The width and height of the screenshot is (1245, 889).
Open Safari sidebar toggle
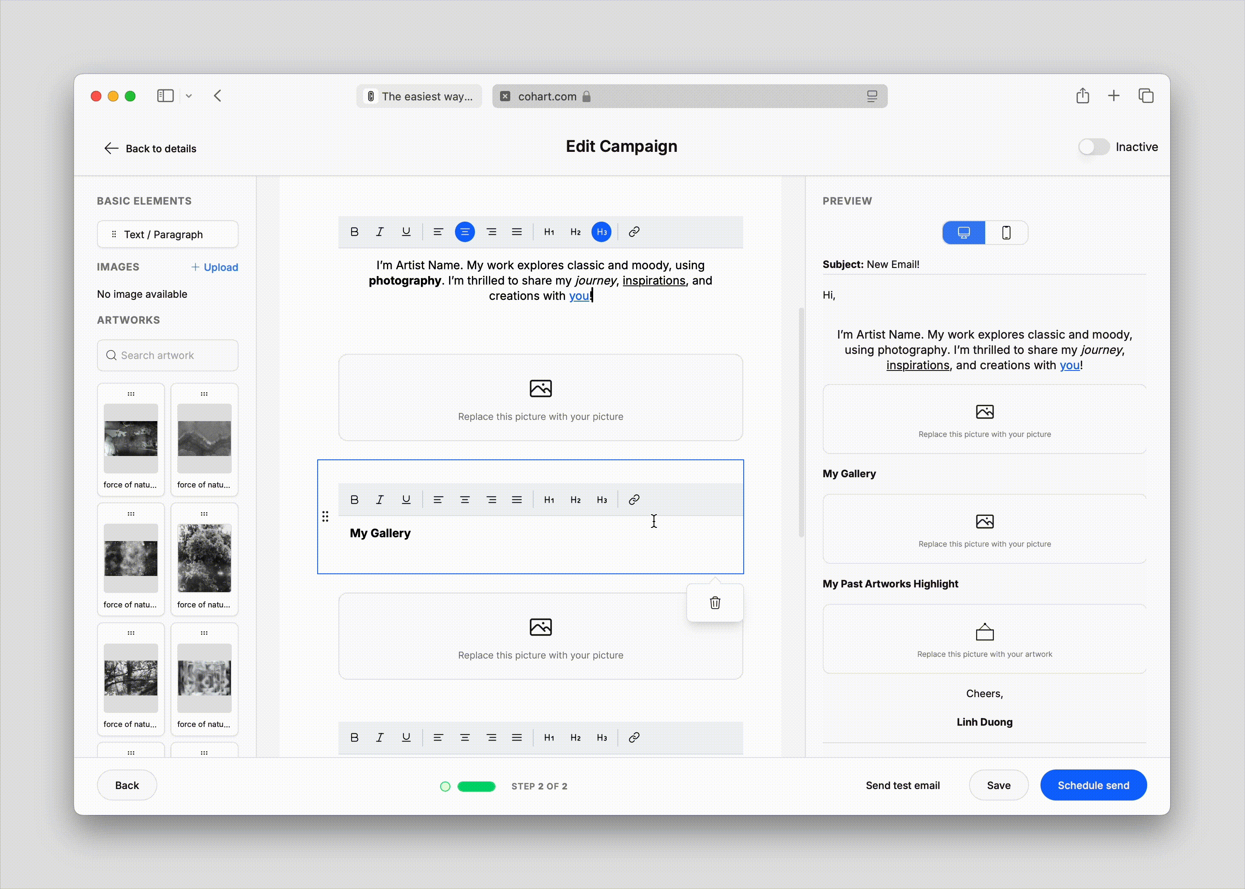click(165, 97)
